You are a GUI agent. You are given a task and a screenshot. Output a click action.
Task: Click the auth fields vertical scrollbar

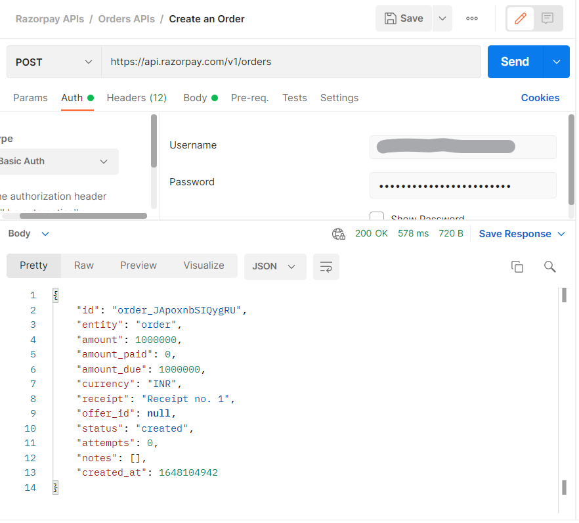click(x=572, y=160)
